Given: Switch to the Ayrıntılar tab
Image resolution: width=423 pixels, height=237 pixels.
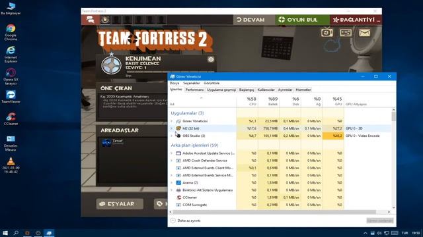Looking at the screenshot, I should 285,90.
